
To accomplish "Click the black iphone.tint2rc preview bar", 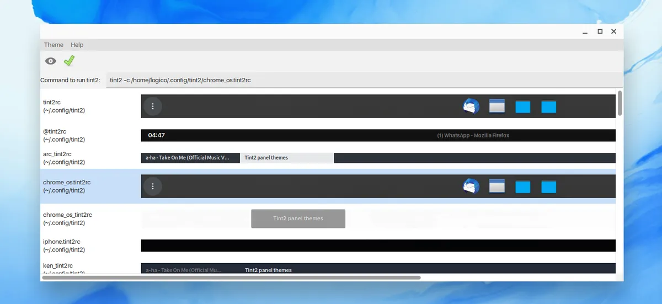I will pos(378,246).
